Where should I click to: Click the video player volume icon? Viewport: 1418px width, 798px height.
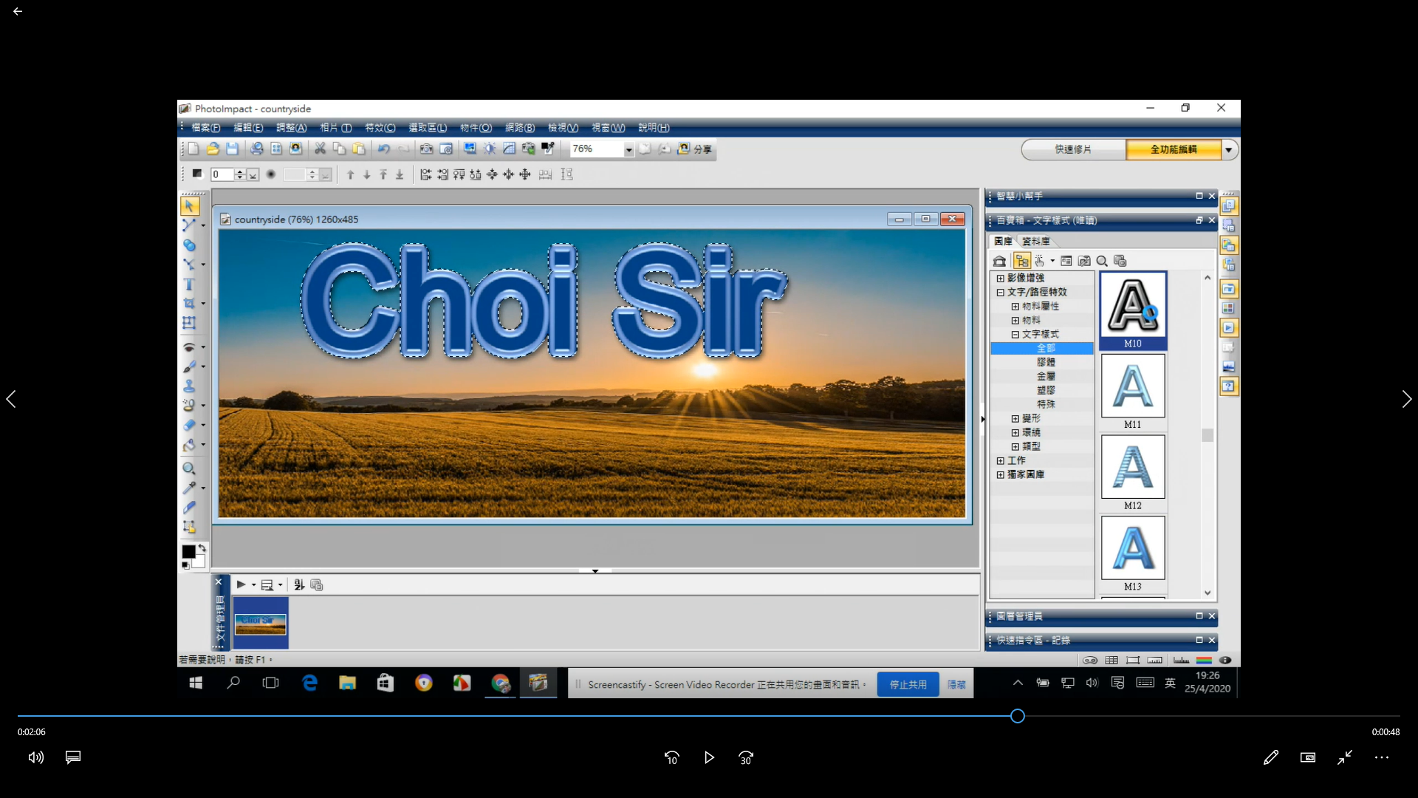click(36, 757)
